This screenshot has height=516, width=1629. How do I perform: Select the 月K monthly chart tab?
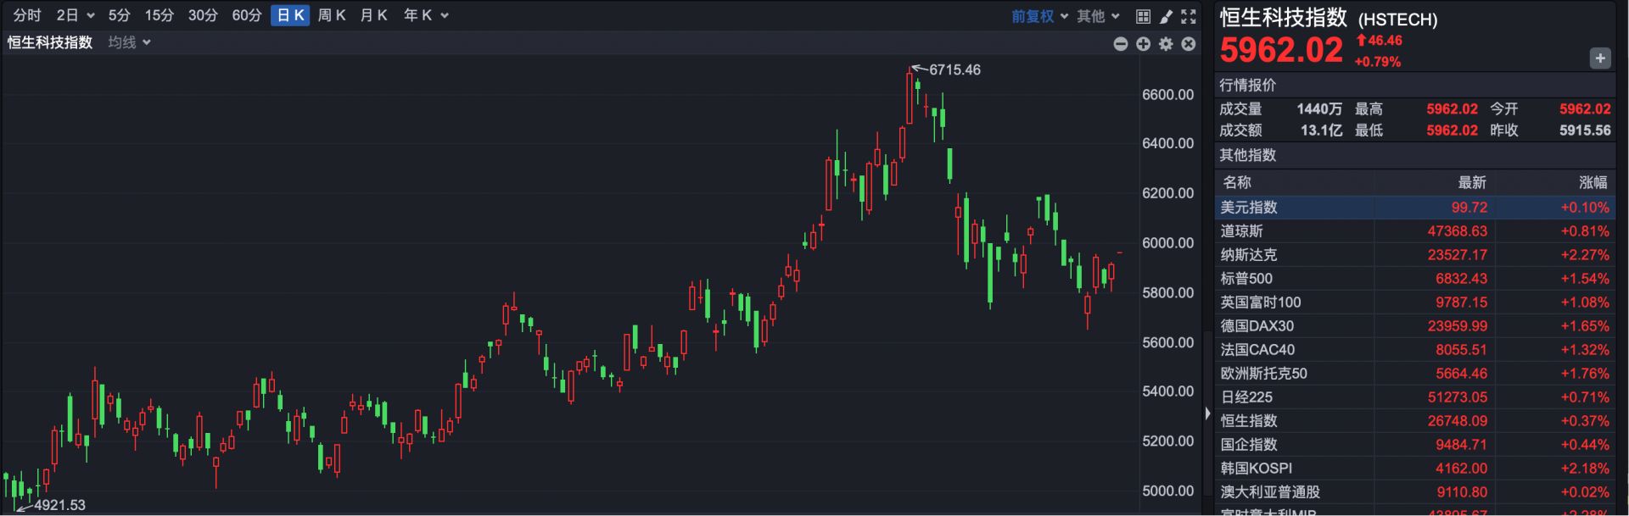(x=373, y=15)
